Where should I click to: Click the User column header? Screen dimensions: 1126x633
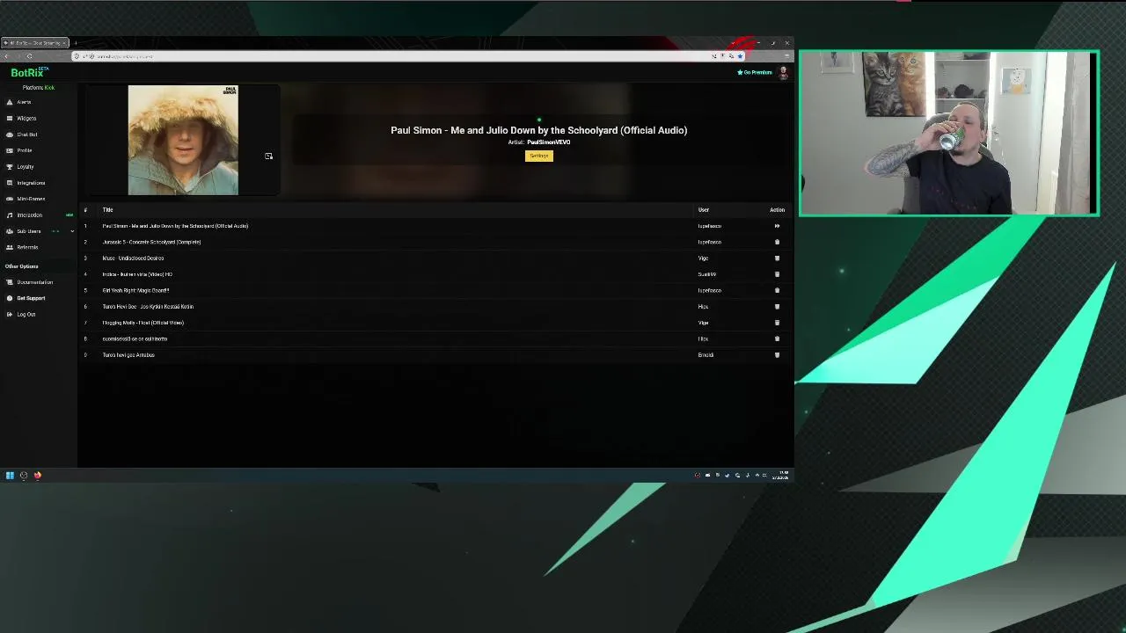(704, 210)
